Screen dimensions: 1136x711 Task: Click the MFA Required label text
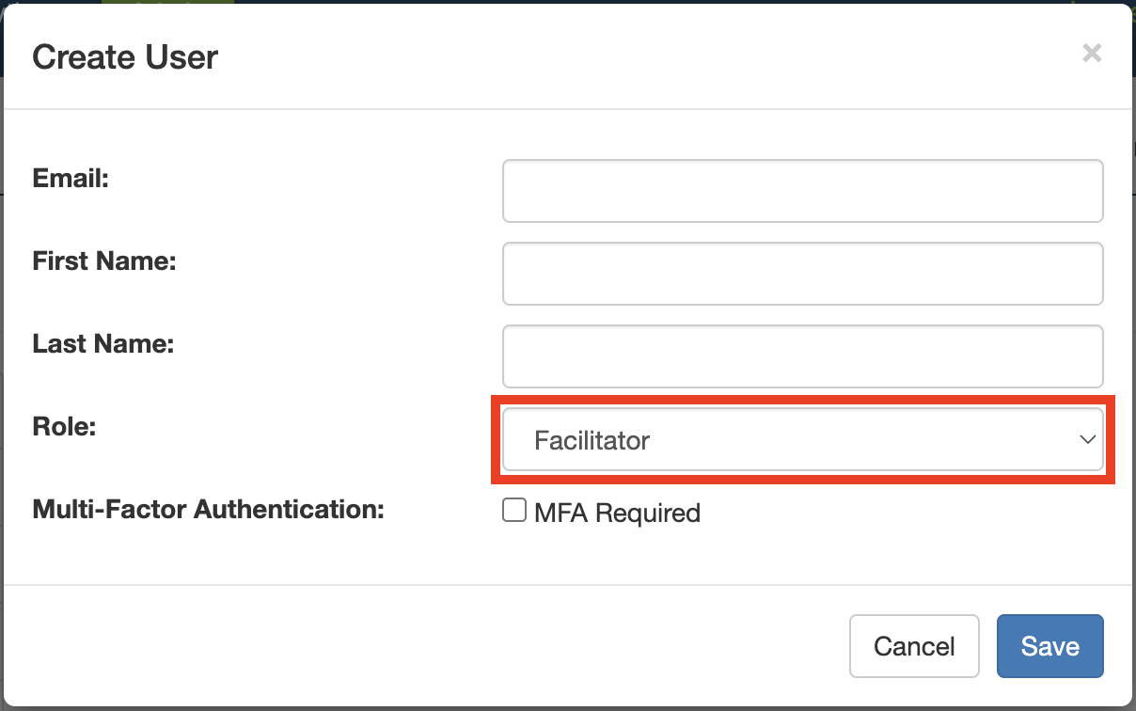617,513
